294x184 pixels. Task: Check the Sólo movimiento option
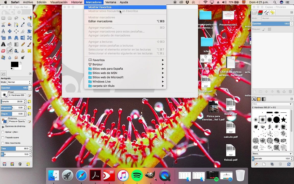coord(3,143)
